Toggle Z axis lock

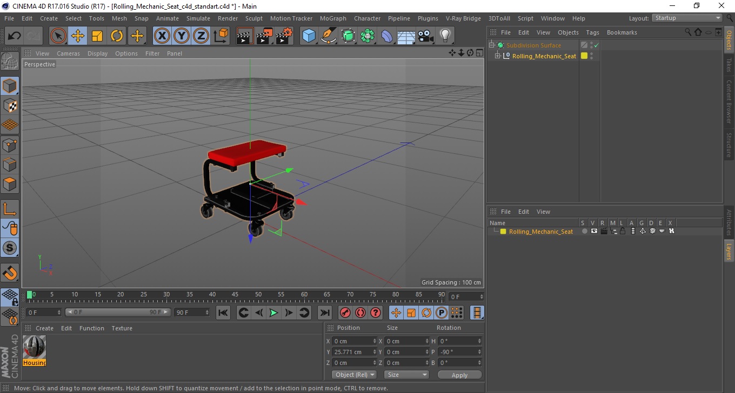[x=201, y=36]
